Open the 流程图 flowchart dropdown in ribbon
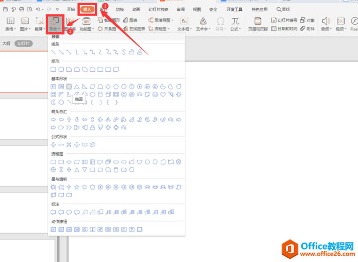Viewport: 358px width, 262px height. tap(159, 29)
